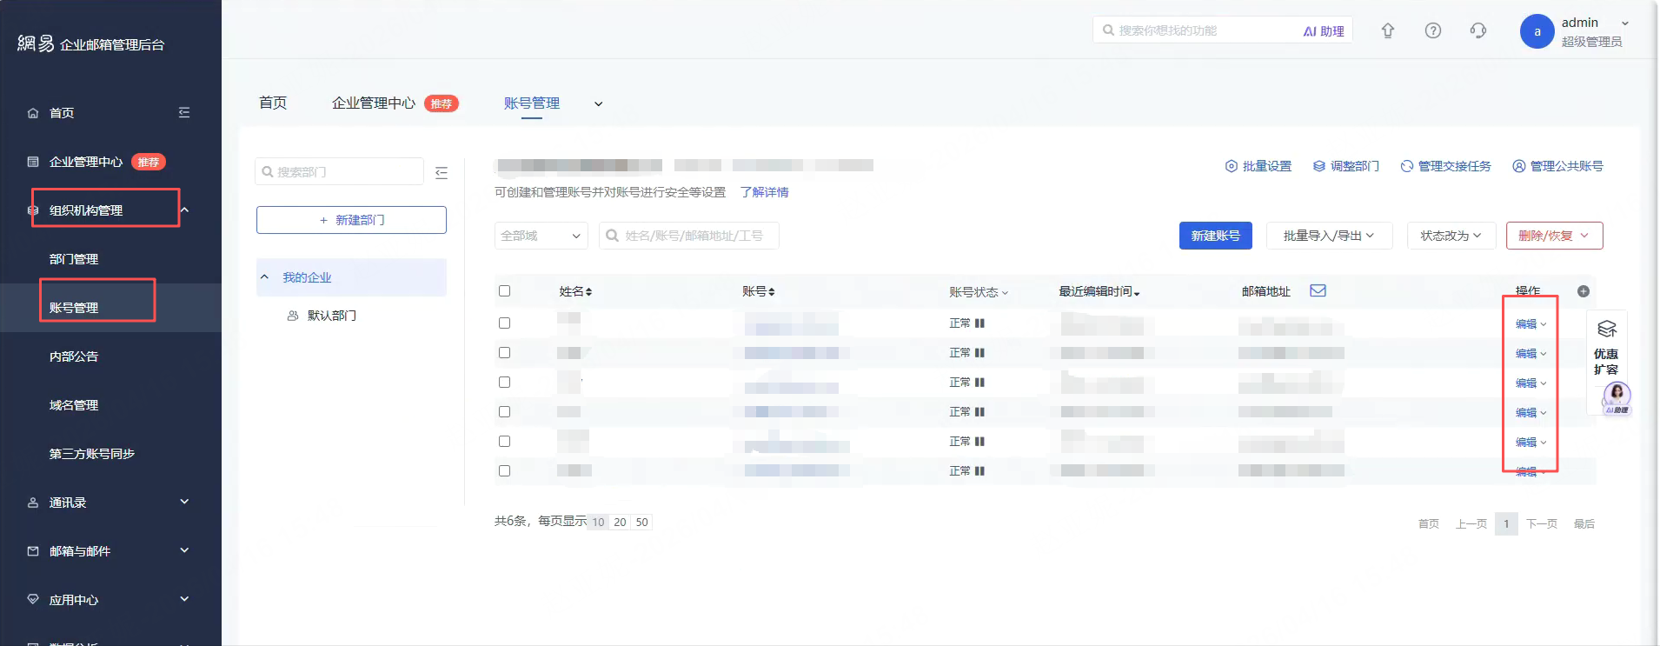1660x646 pixels.
Task: Collapse sidebar using the menu fold icon
Action: pyautogui.click(x=184, y=112)
